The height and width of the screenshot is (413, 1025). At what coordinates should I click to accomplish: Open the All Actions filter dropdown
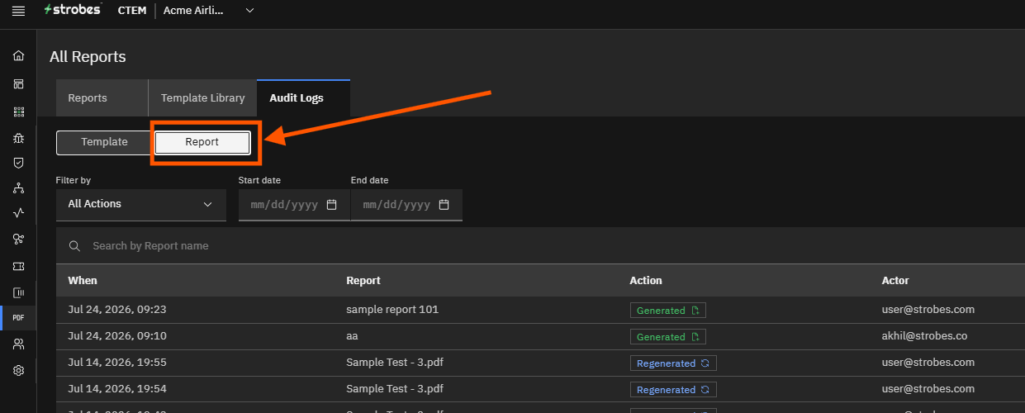click(141, 204)
